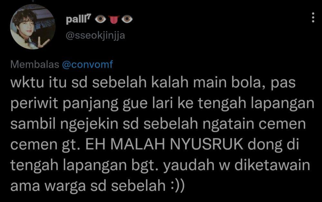Open the three-dot more options menu
This screenshot has width=322, height=202.
tap(313, 17)
